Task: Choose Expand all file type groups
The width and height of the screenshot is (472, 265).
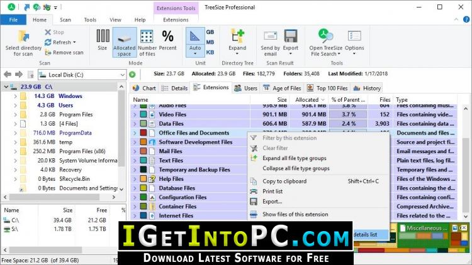Action: tap(318, 158)
